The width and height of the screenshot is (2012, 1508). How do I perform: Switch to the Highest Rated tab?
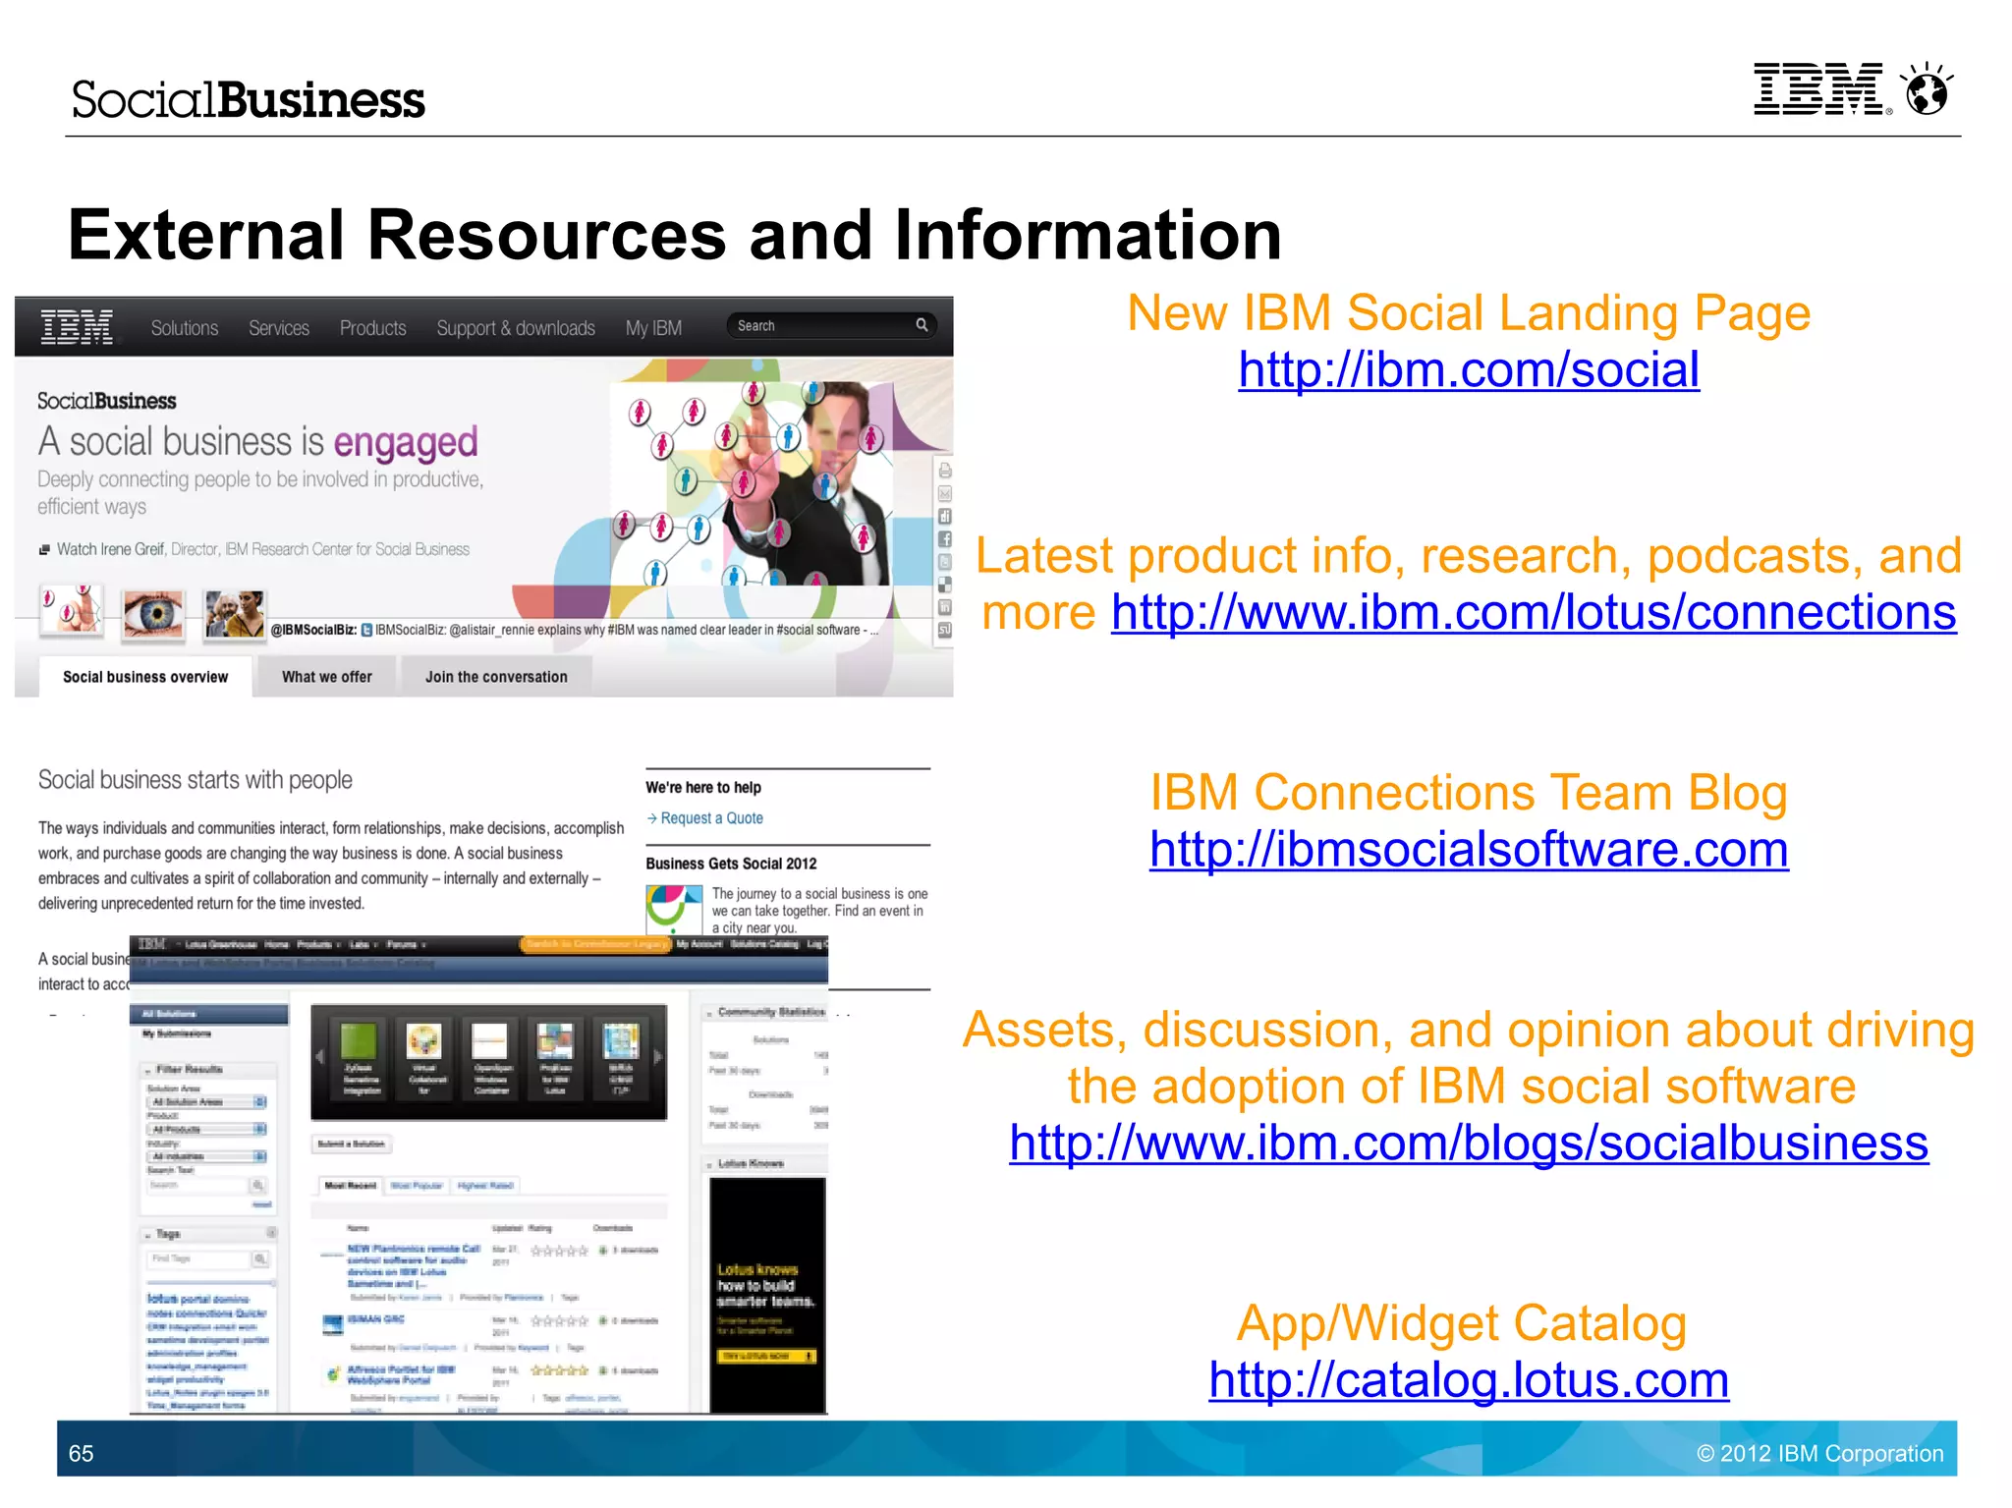485,1186
